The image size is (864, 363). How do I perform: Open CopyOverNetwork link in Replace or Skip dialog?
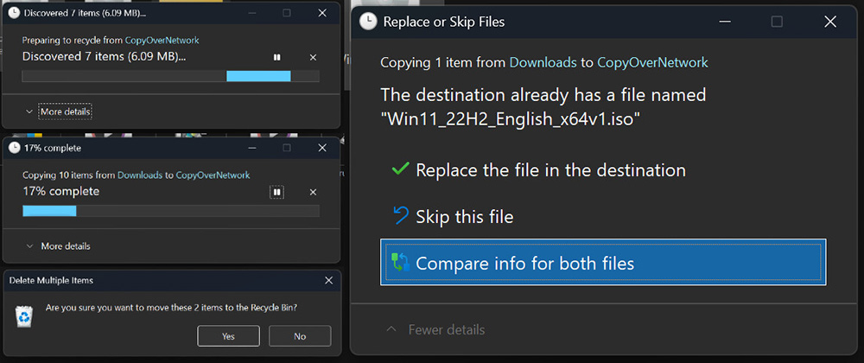pos(652,62)
